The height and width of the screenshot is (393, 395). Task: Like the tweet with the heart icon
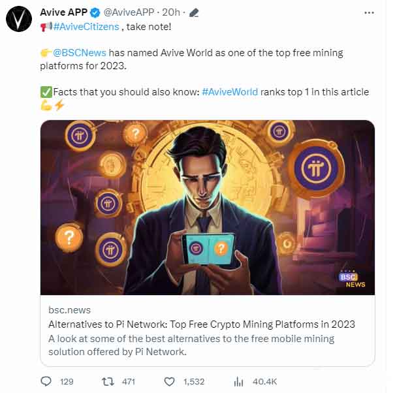click(169, 381)
